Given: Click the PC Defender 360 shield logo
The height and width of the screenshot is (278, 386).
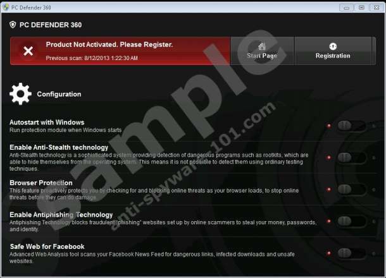Looking at the screenshot, I should [x=12, y=25].
